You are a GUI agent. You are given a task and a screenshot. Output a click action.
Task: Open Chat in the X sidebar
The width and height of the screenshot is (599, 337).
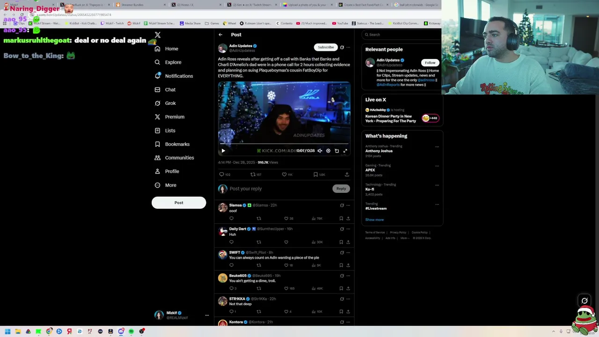coord(165,89)
